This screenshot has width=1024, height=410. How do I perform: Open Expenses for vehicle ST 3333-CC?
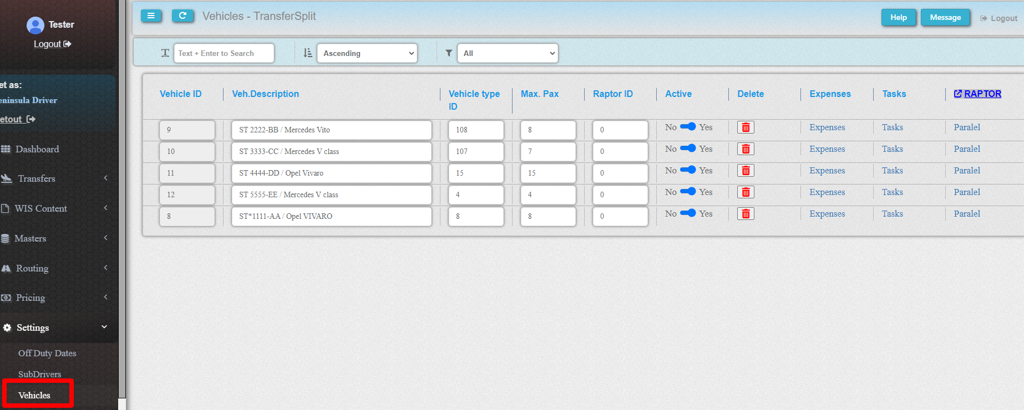pos(827,149)
